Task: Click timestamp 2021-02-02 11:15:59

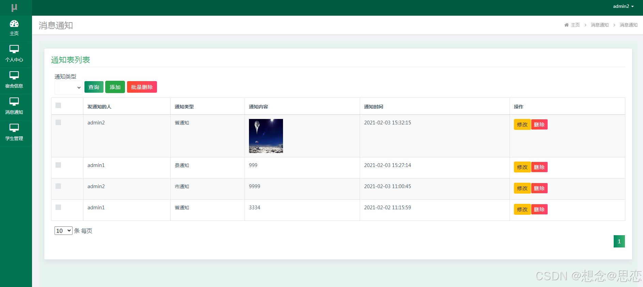Action: [388, 208]
